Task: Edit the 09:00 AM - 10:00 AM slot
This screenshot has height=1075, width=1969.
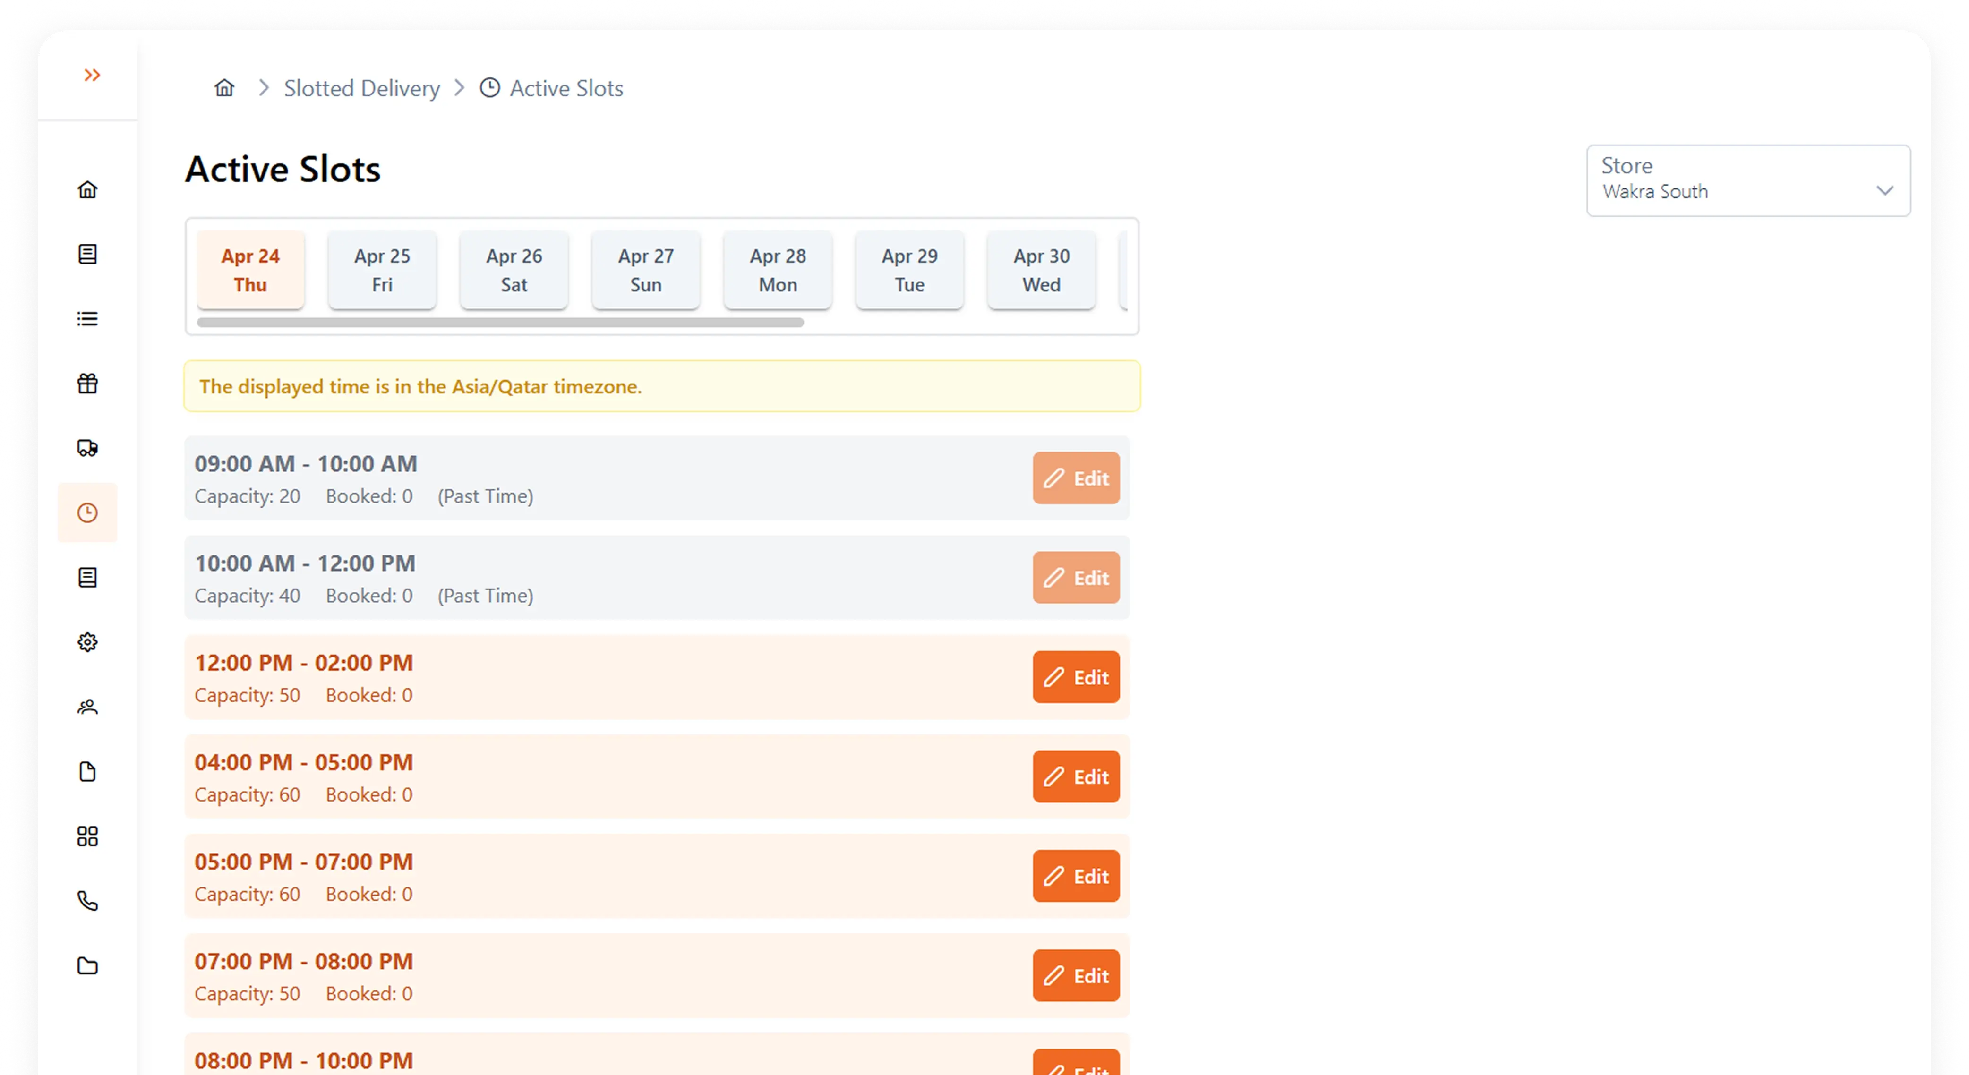Action: [x=1076, y=478]
